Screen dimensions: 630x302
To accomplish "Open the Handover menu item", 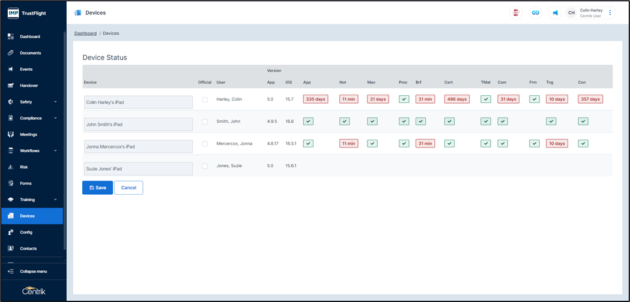I will pyautogui.click(x=29, y=86).
